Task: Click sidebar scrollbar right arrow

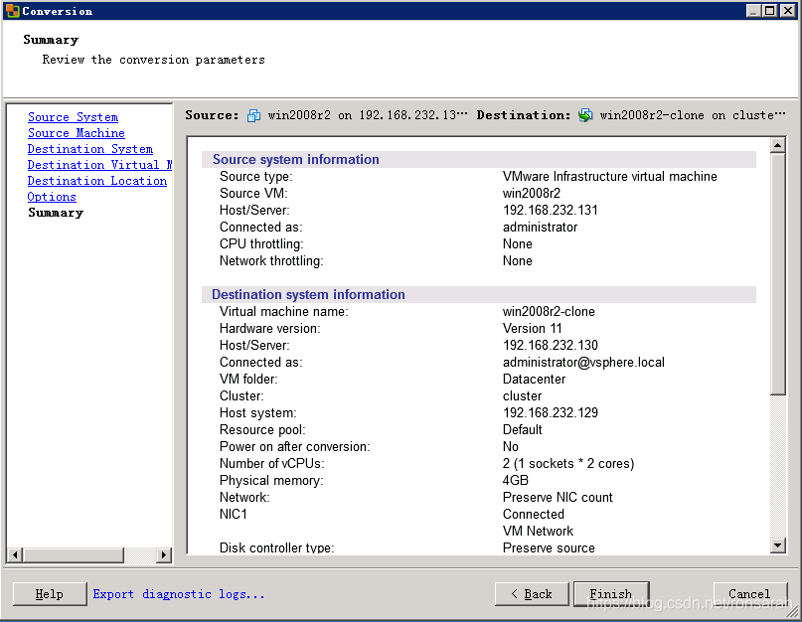Action: tap(163, 555)
